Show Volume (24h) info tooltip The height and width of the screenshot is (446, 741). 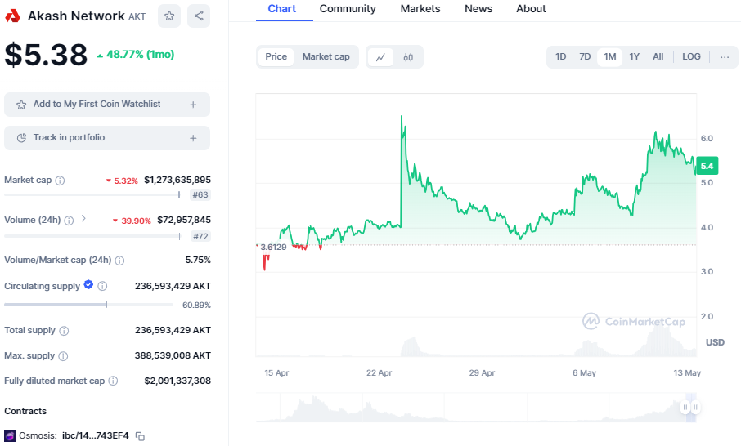point(69,221)
